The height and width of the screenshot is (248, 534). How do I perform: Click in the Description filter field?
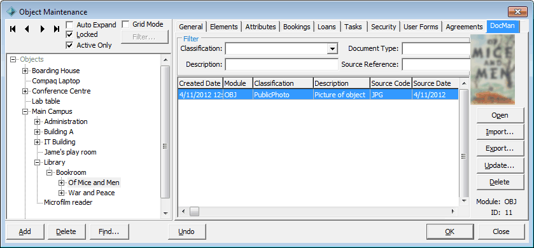[282, 64]
